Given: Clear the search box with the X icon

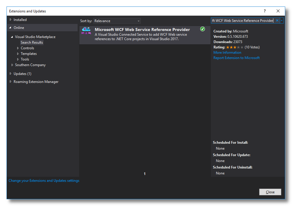Looking at the screenshot, I should coord(277,21).
